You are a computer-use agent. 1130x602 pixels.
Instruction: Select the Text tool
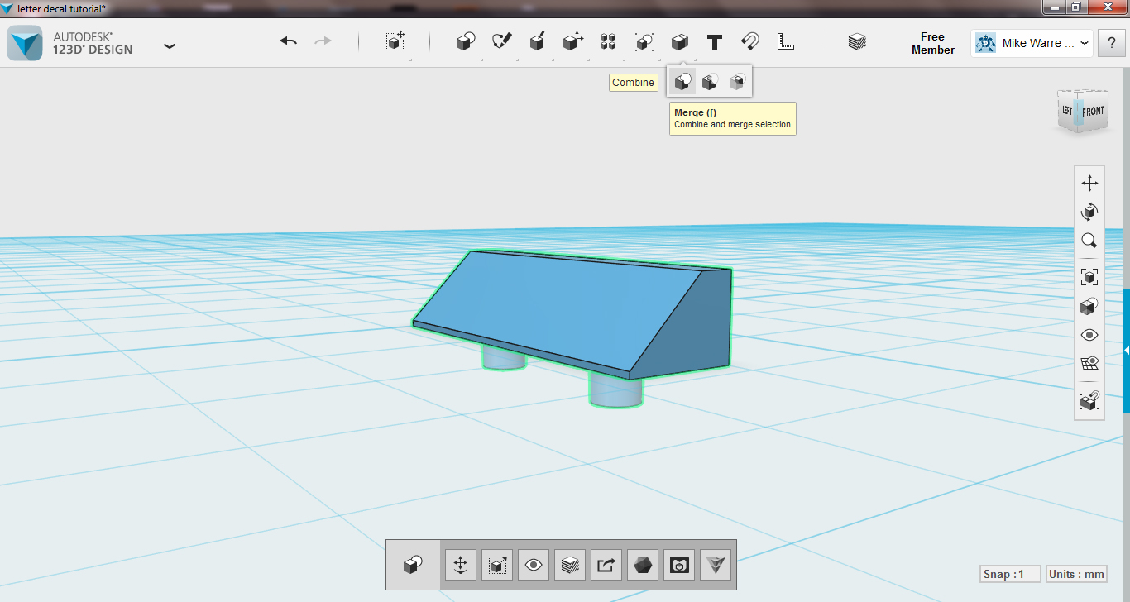click(x=715, y=41)
